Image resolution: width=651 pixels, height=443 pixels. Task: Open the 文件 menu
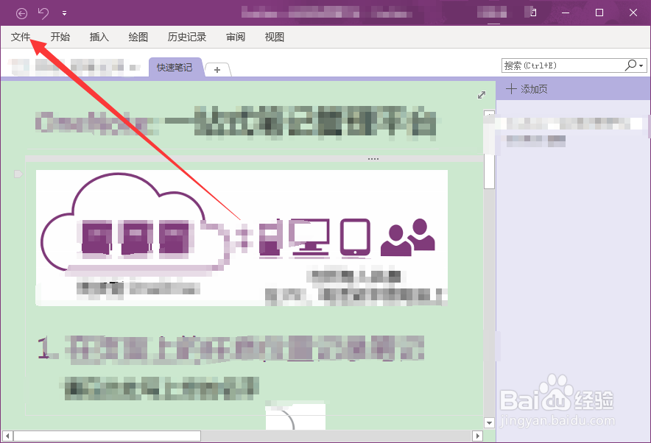coord(21,37)
